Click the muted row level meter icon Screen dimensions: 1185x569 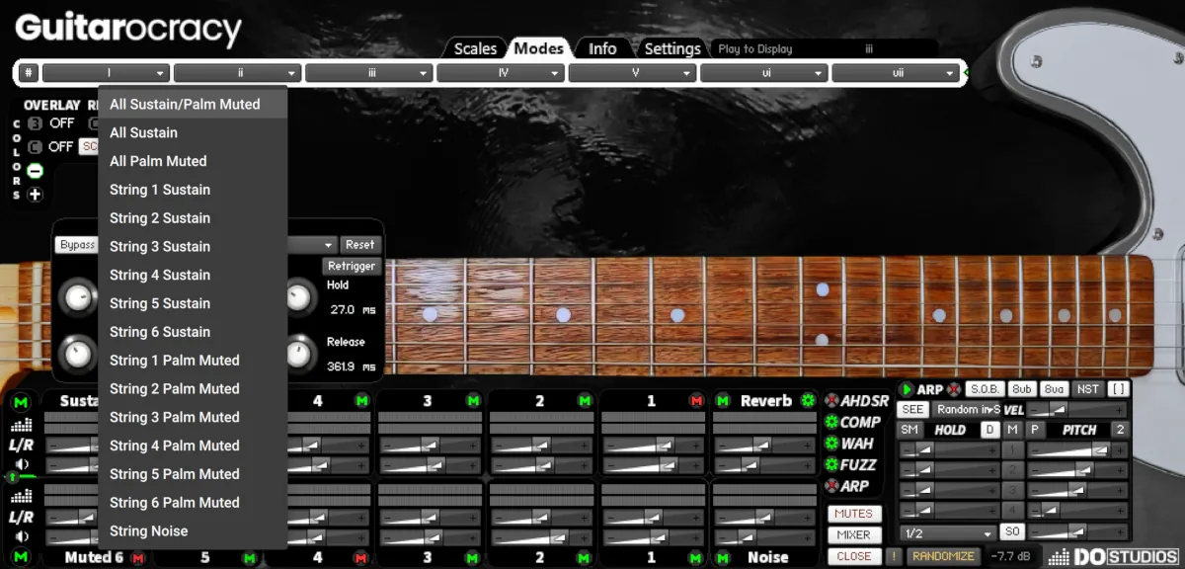click(21, 497)
